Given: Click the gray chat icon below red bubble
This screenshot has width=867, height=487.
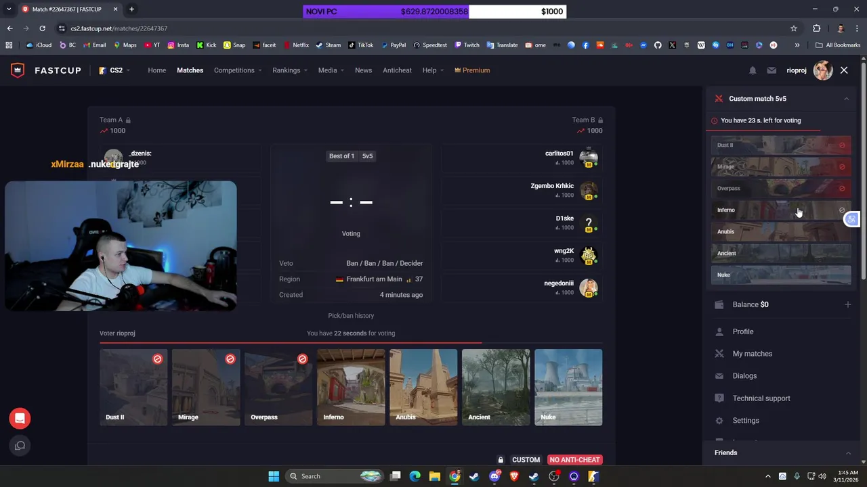Looking at the screenshot, I should (20, 445).
